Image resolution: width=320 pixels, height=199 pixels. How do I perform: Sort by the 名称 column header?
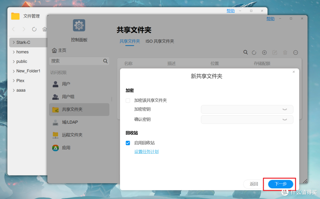[x=128, y=64]
